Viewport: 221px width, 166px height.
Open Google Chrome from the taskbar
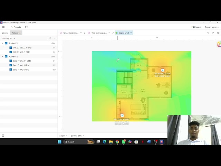[117, 142]
